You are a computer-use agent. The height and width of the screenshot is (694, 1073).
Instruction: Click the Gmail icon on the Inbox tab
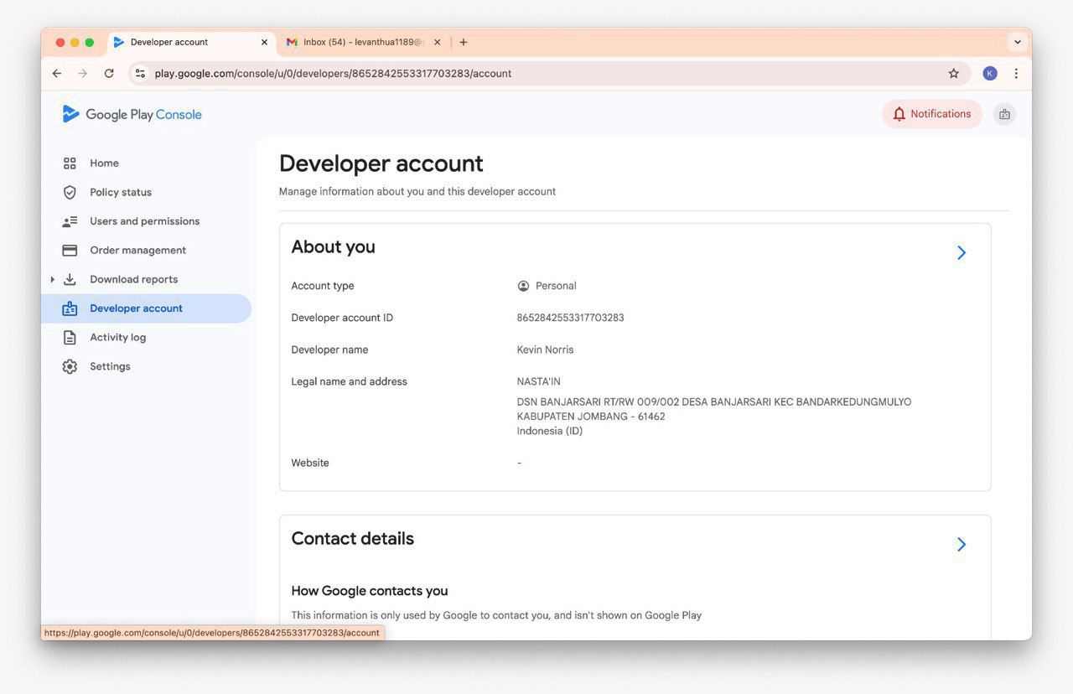(292, 42)
